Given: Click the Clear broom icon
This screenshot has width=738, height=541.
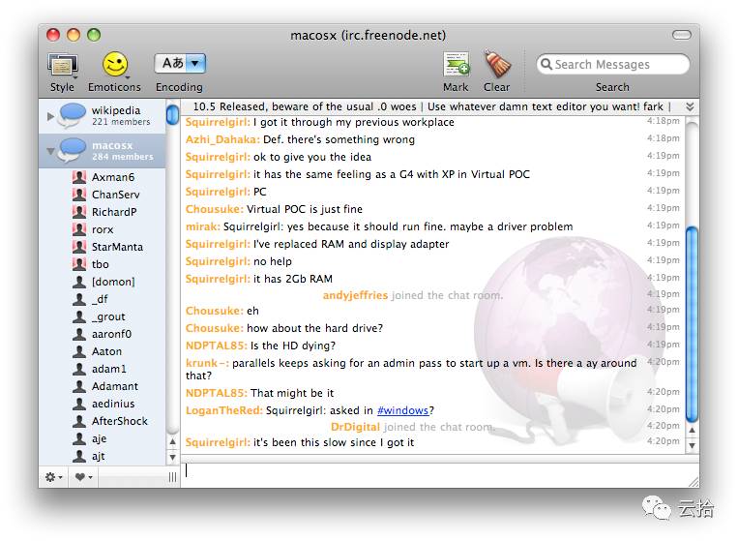Looking at the screenshot, I should coord(497,64).
